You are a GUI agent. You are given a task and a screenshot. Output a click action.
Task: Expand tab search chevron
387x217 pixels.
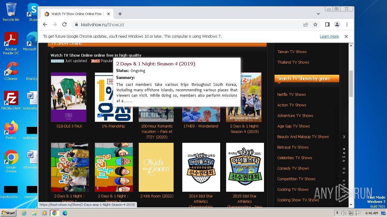(318, 14)
